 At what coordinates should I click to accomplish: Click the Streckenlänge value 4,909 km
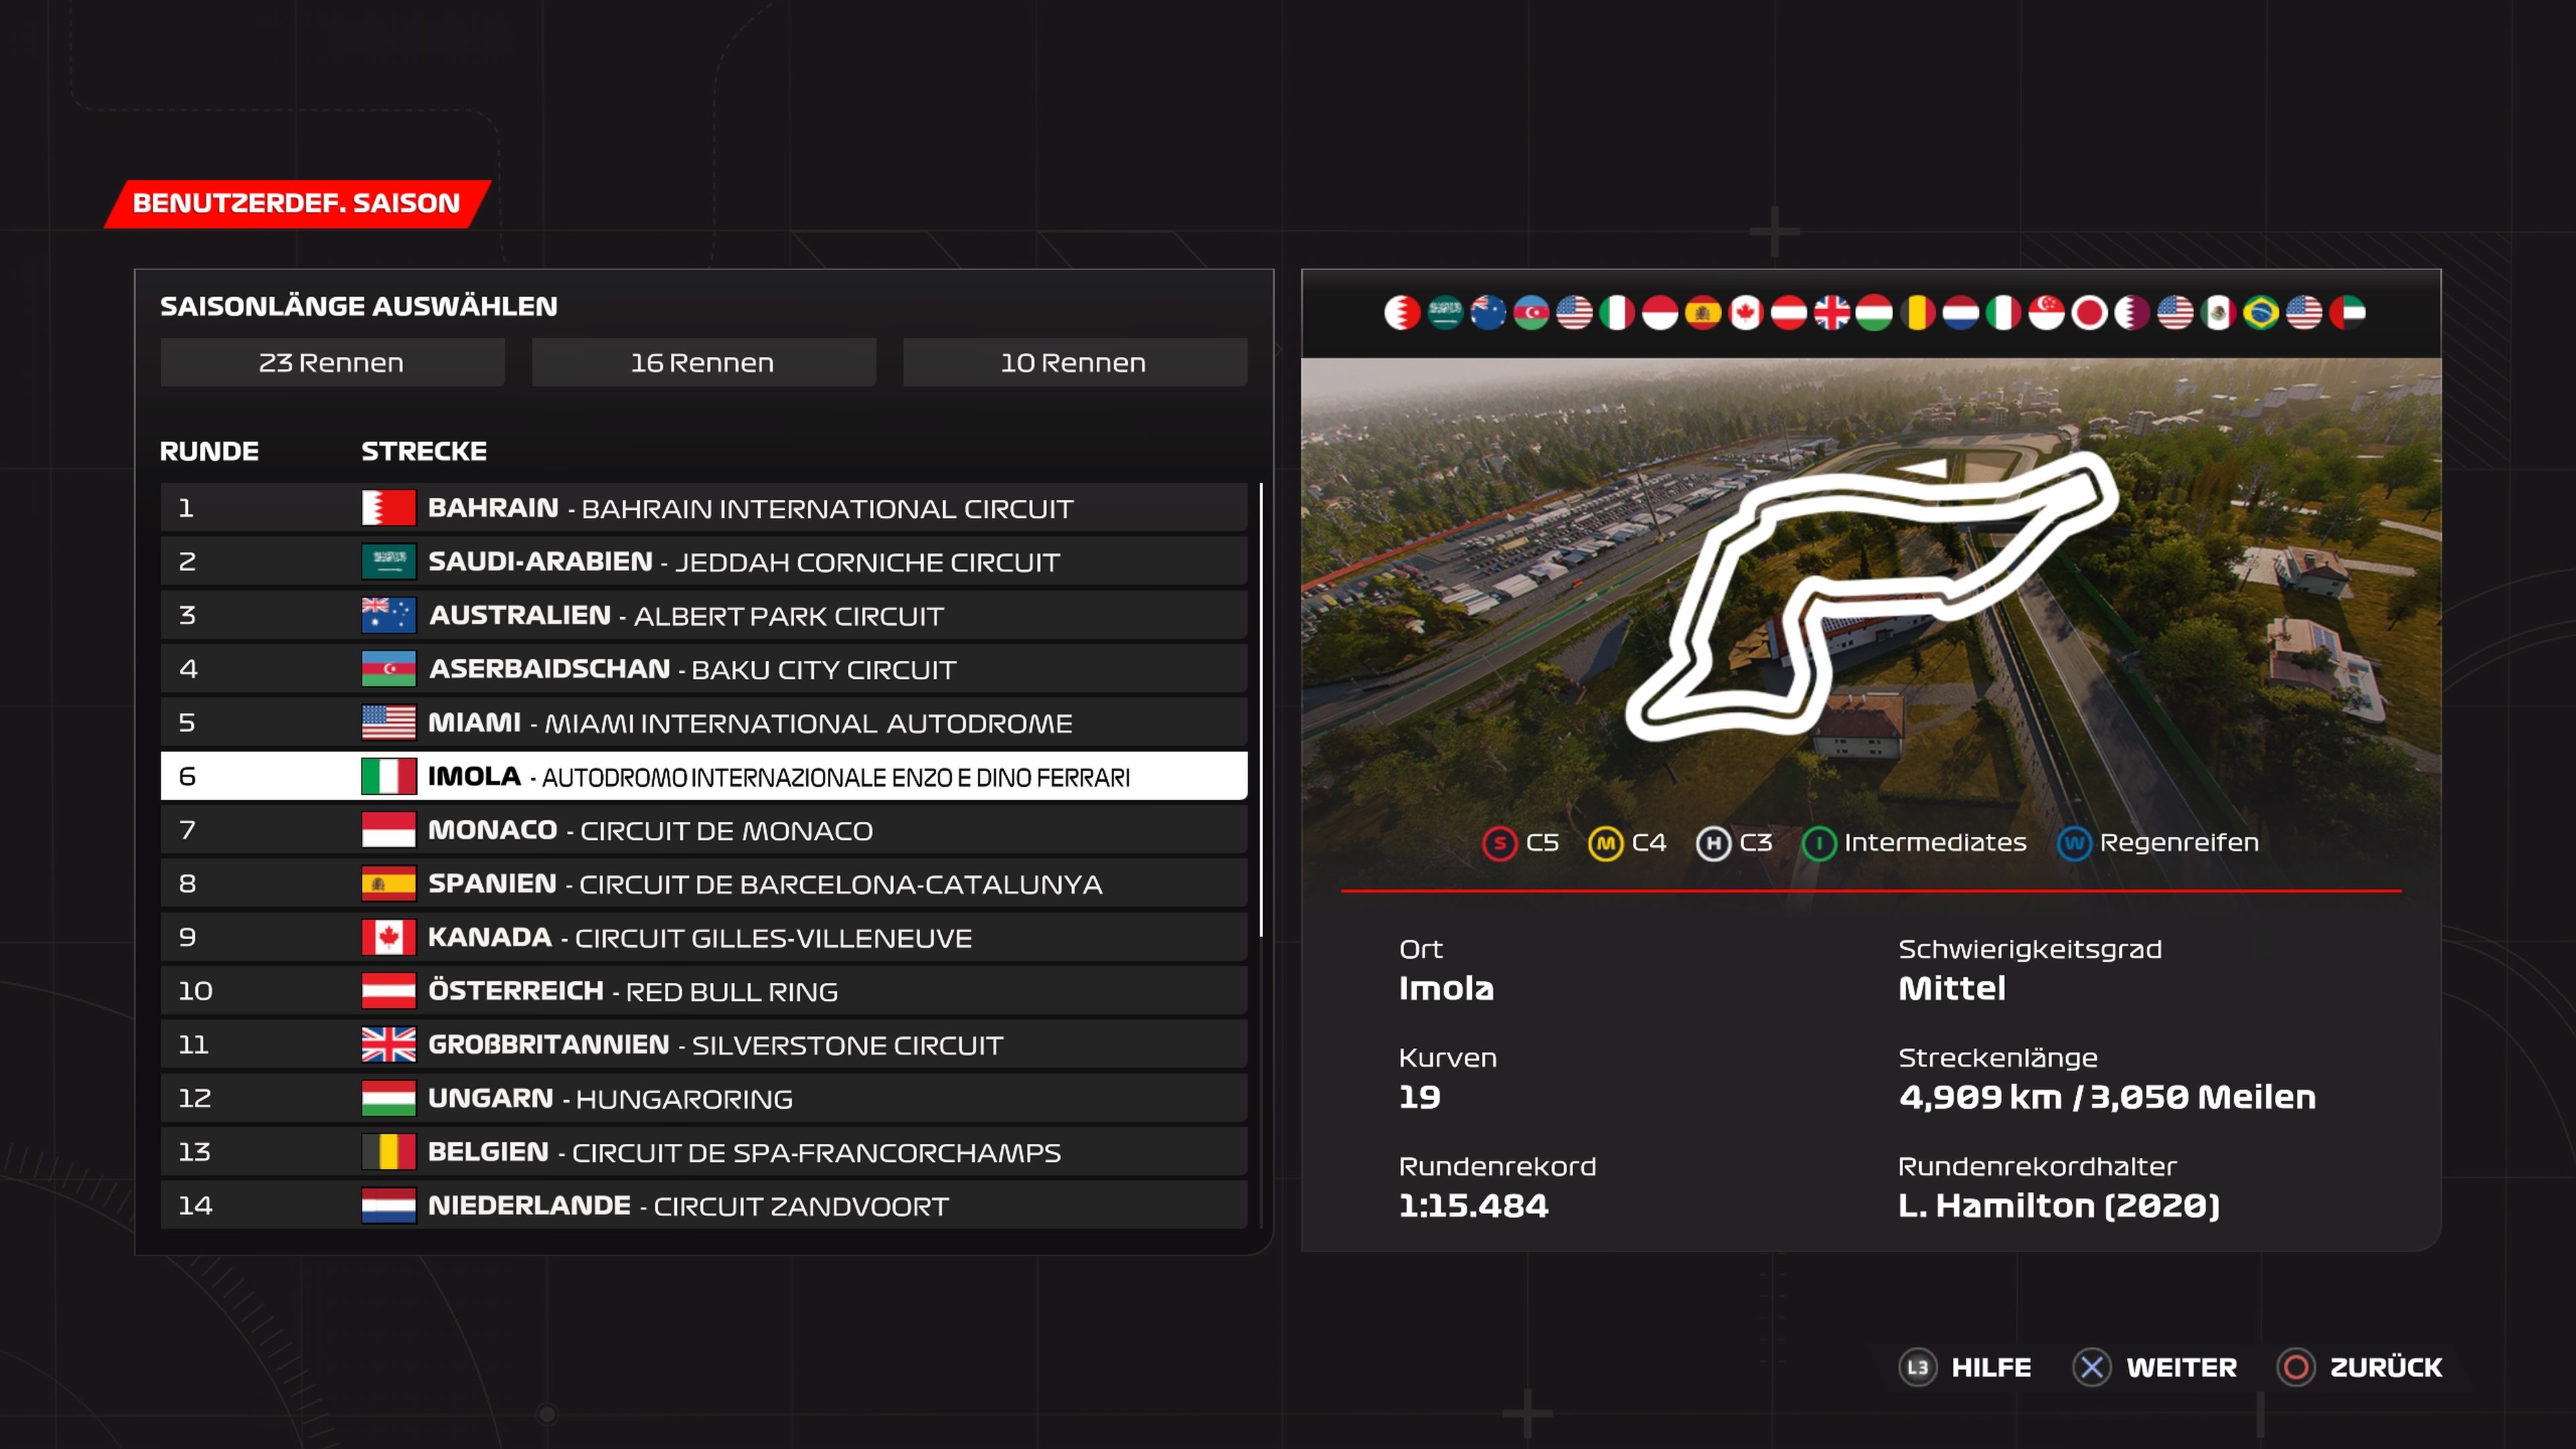point(2107,1097)
